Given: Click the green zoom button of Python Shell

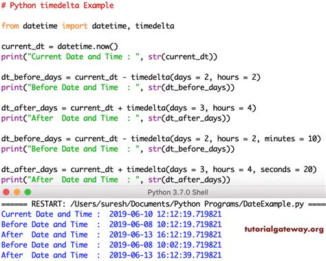Looking at the screenshot, I should point(28,192).
